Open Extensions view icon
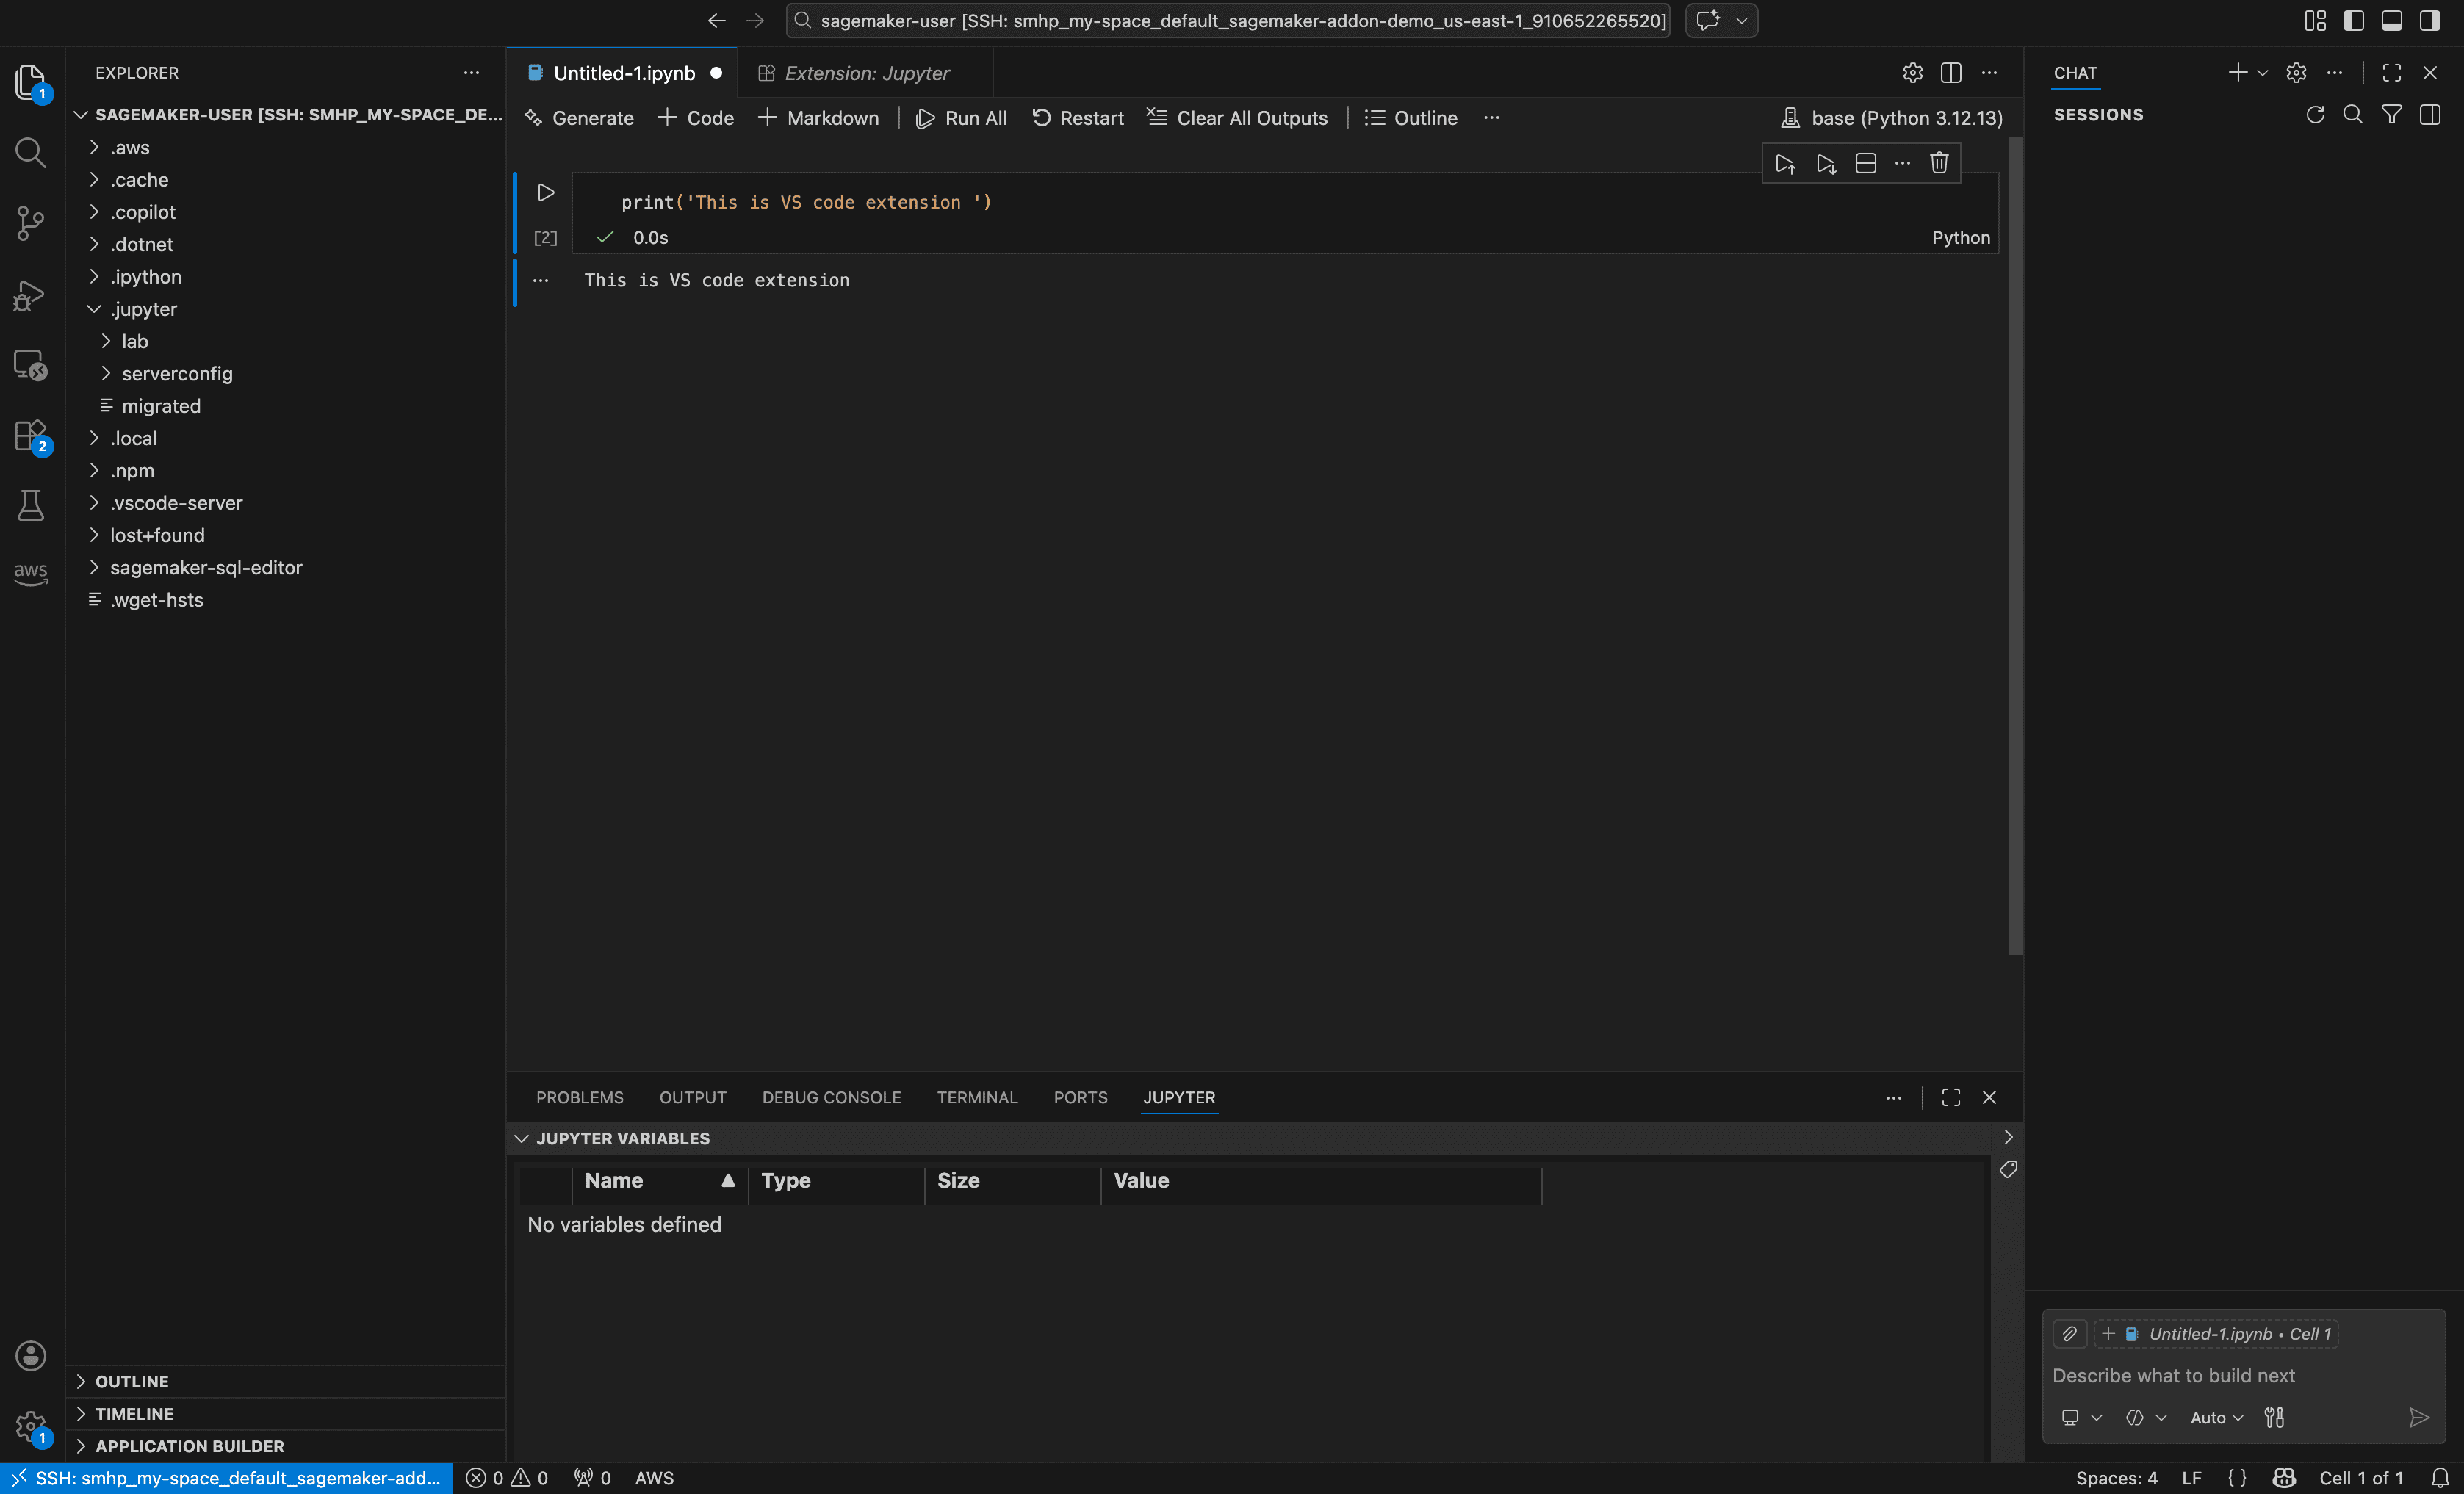Screen dimensions: 2464x1494 (x=31, y=437)
